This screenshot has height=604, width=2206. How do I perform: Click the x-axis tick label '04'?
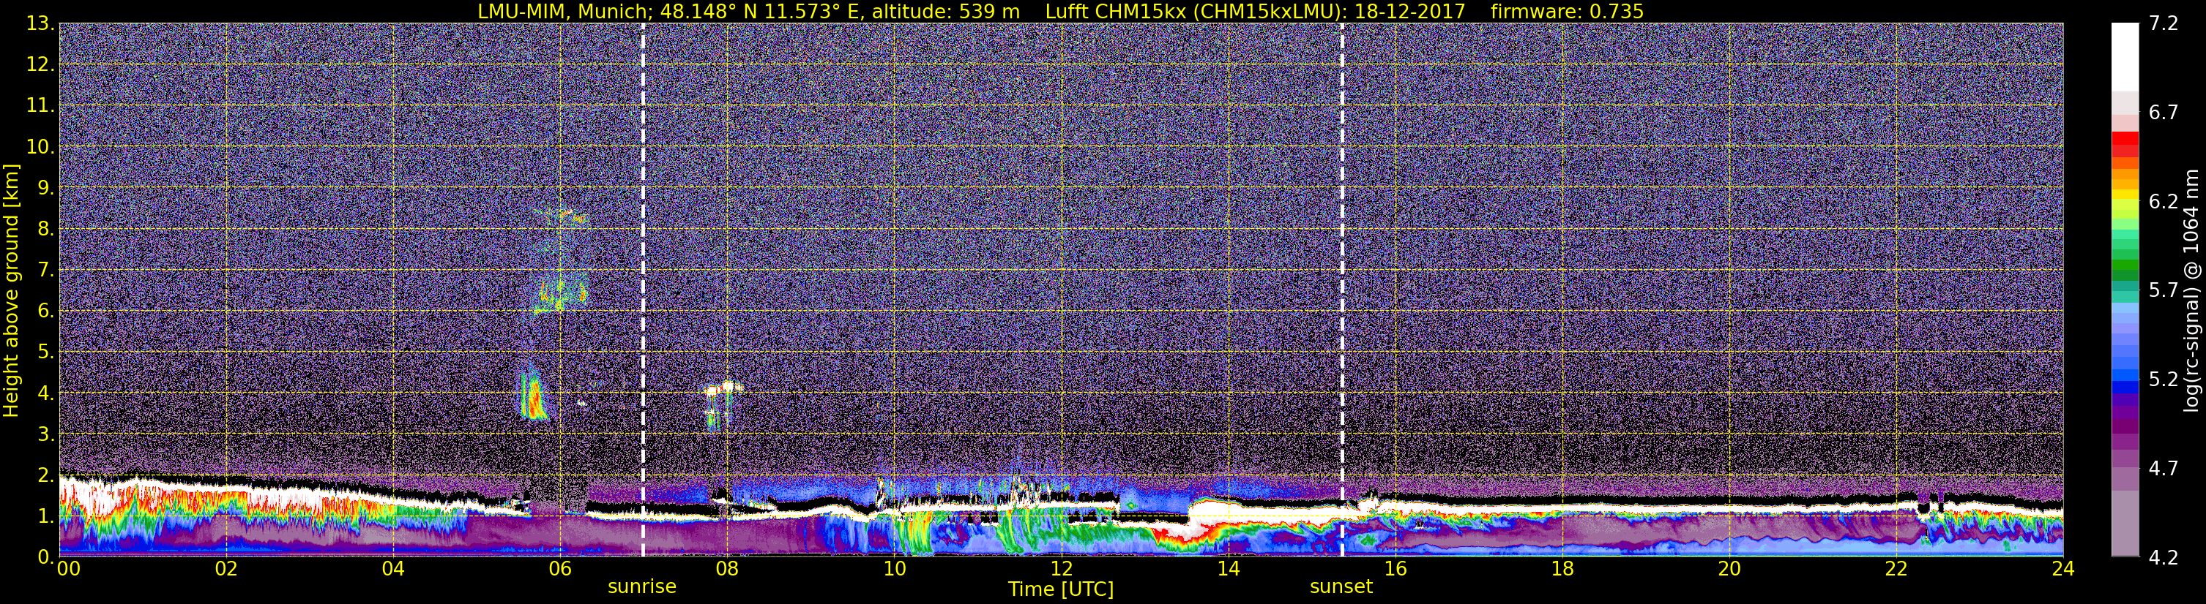click(x=393, y=570)
